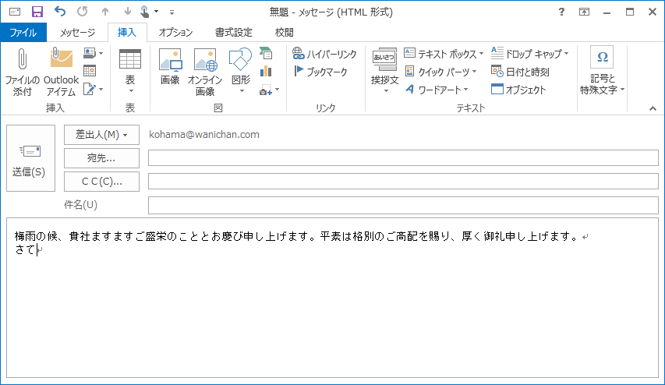Insert a SmartArt graphic
Screen dimensions: 665x385
[x=266, y=54]
